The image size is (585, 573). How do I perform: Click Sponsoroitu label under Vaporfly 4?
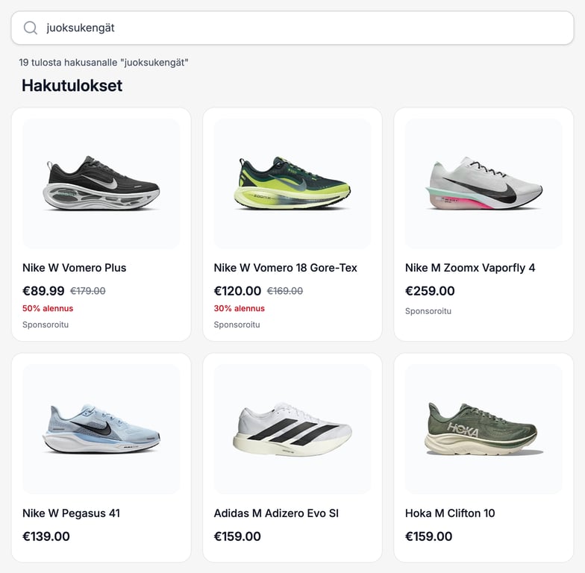[428, 311]
